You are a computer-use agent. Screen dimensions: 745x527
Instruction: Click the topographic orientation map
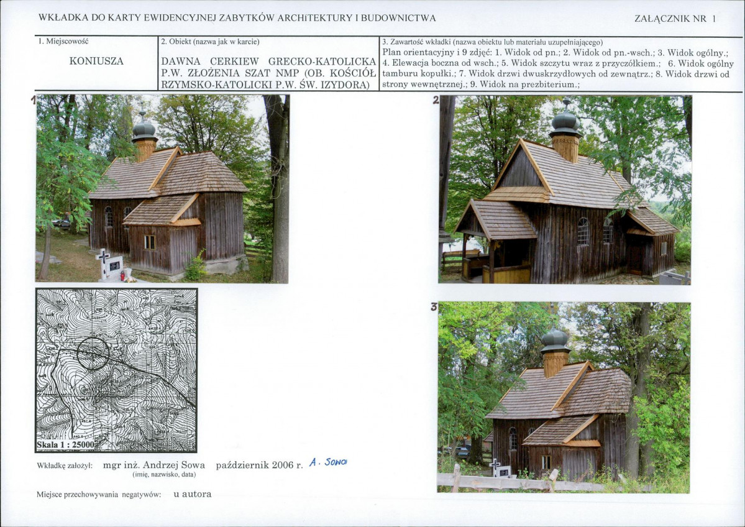click(x=116, y=370)
